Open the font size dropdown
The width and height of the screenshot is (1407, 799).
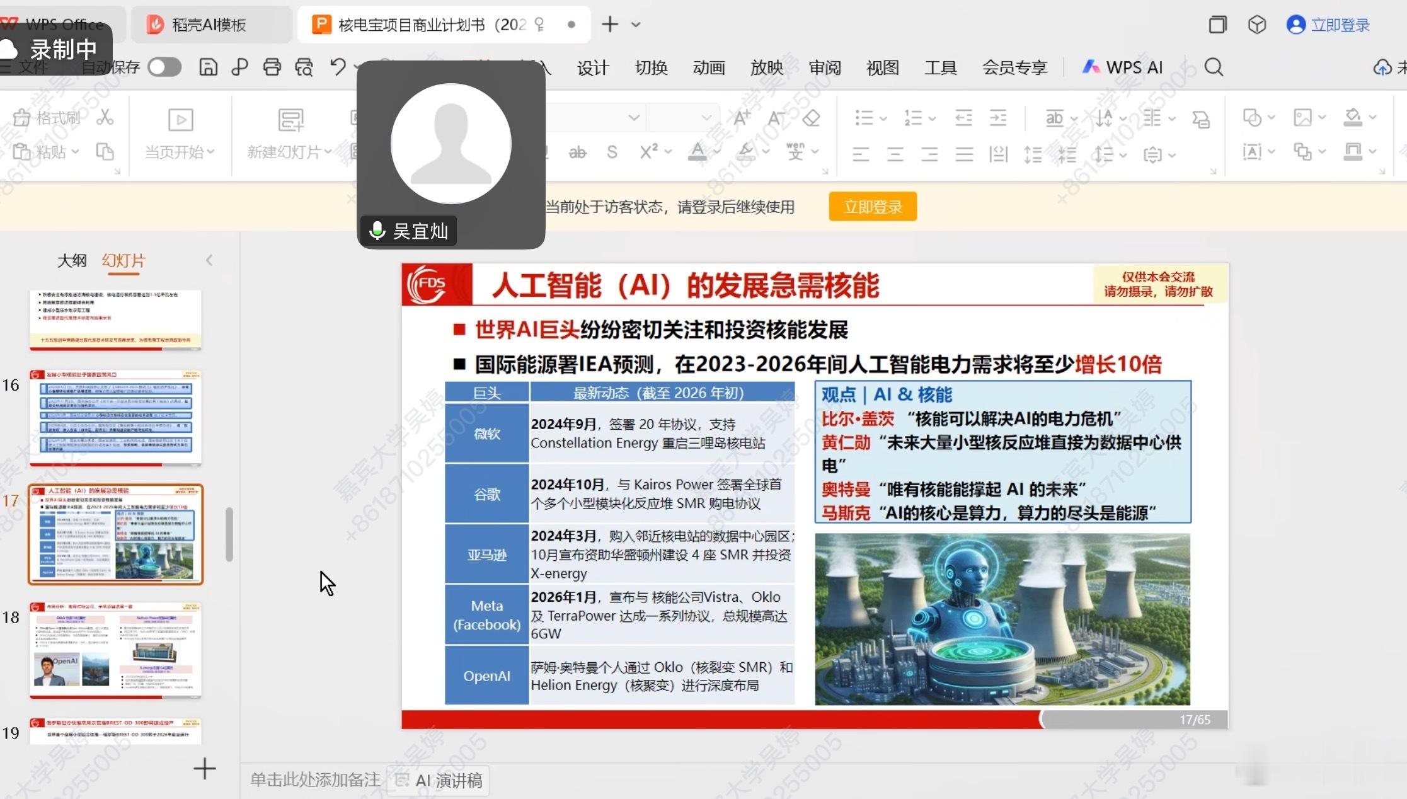pos(706,118)
